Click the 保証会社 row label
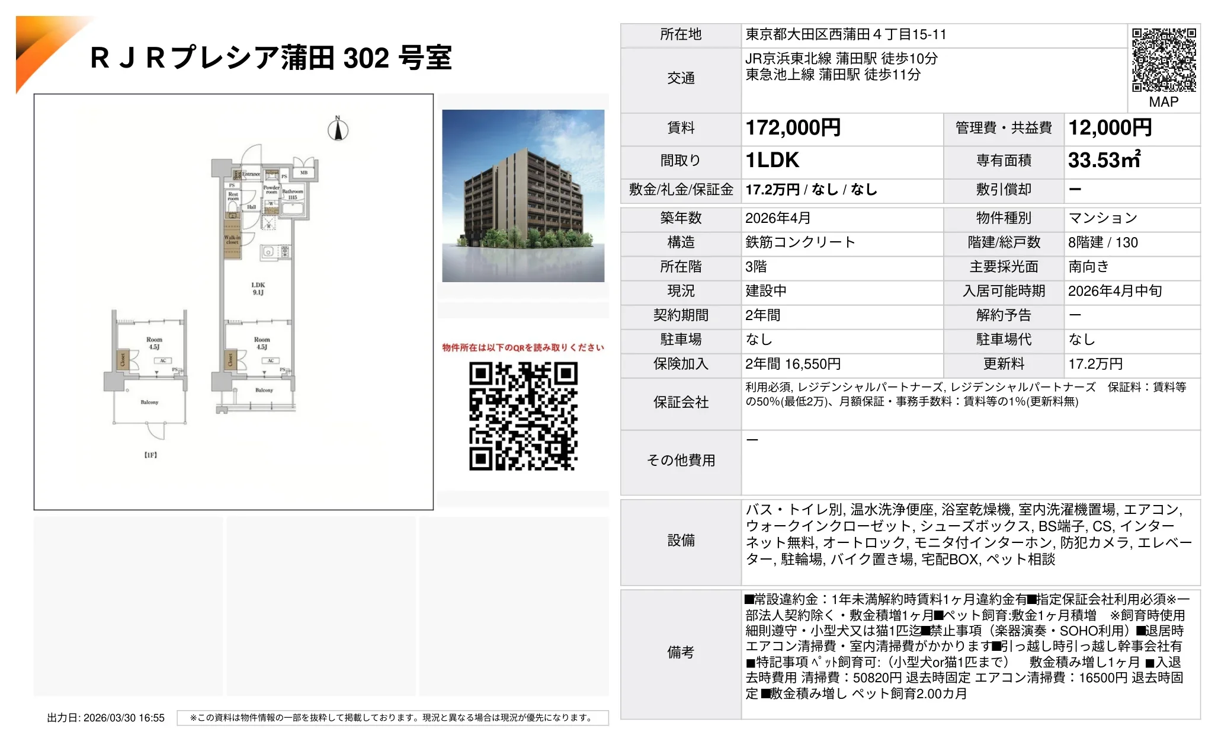 coord(681,402)
